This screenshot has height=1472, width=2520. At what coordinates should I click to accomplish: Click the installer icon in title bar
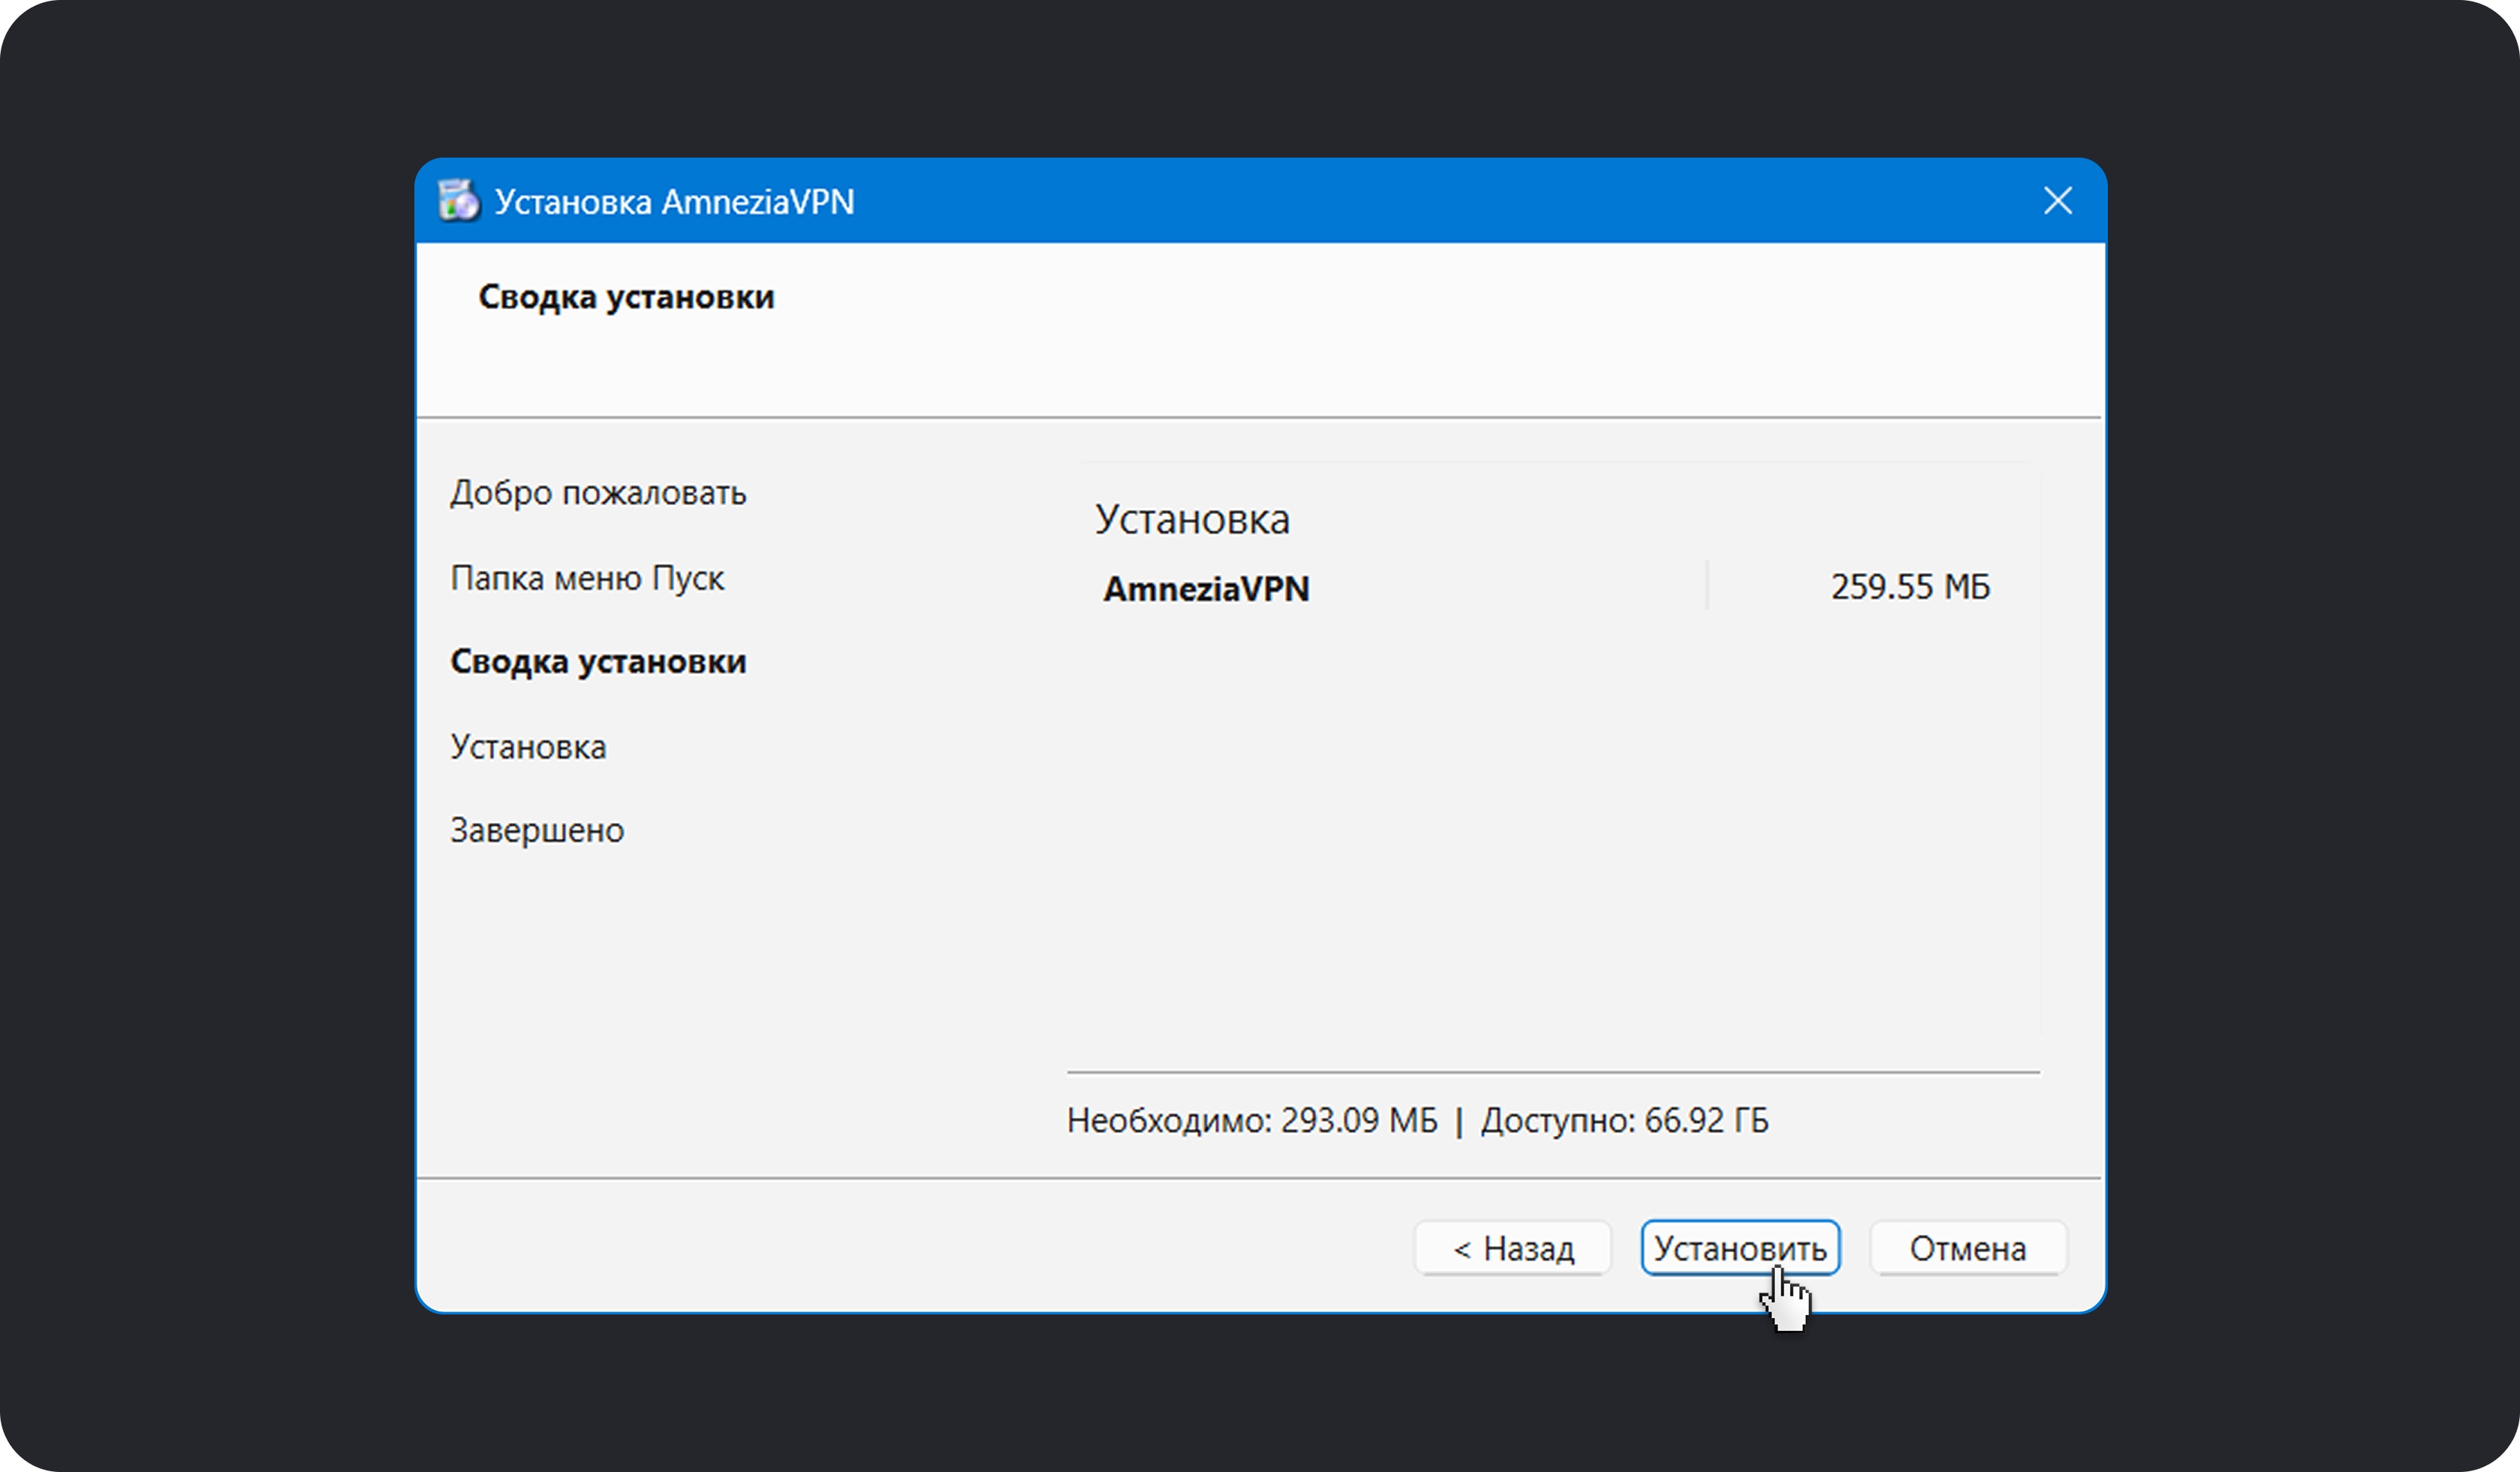pos(459,201)
